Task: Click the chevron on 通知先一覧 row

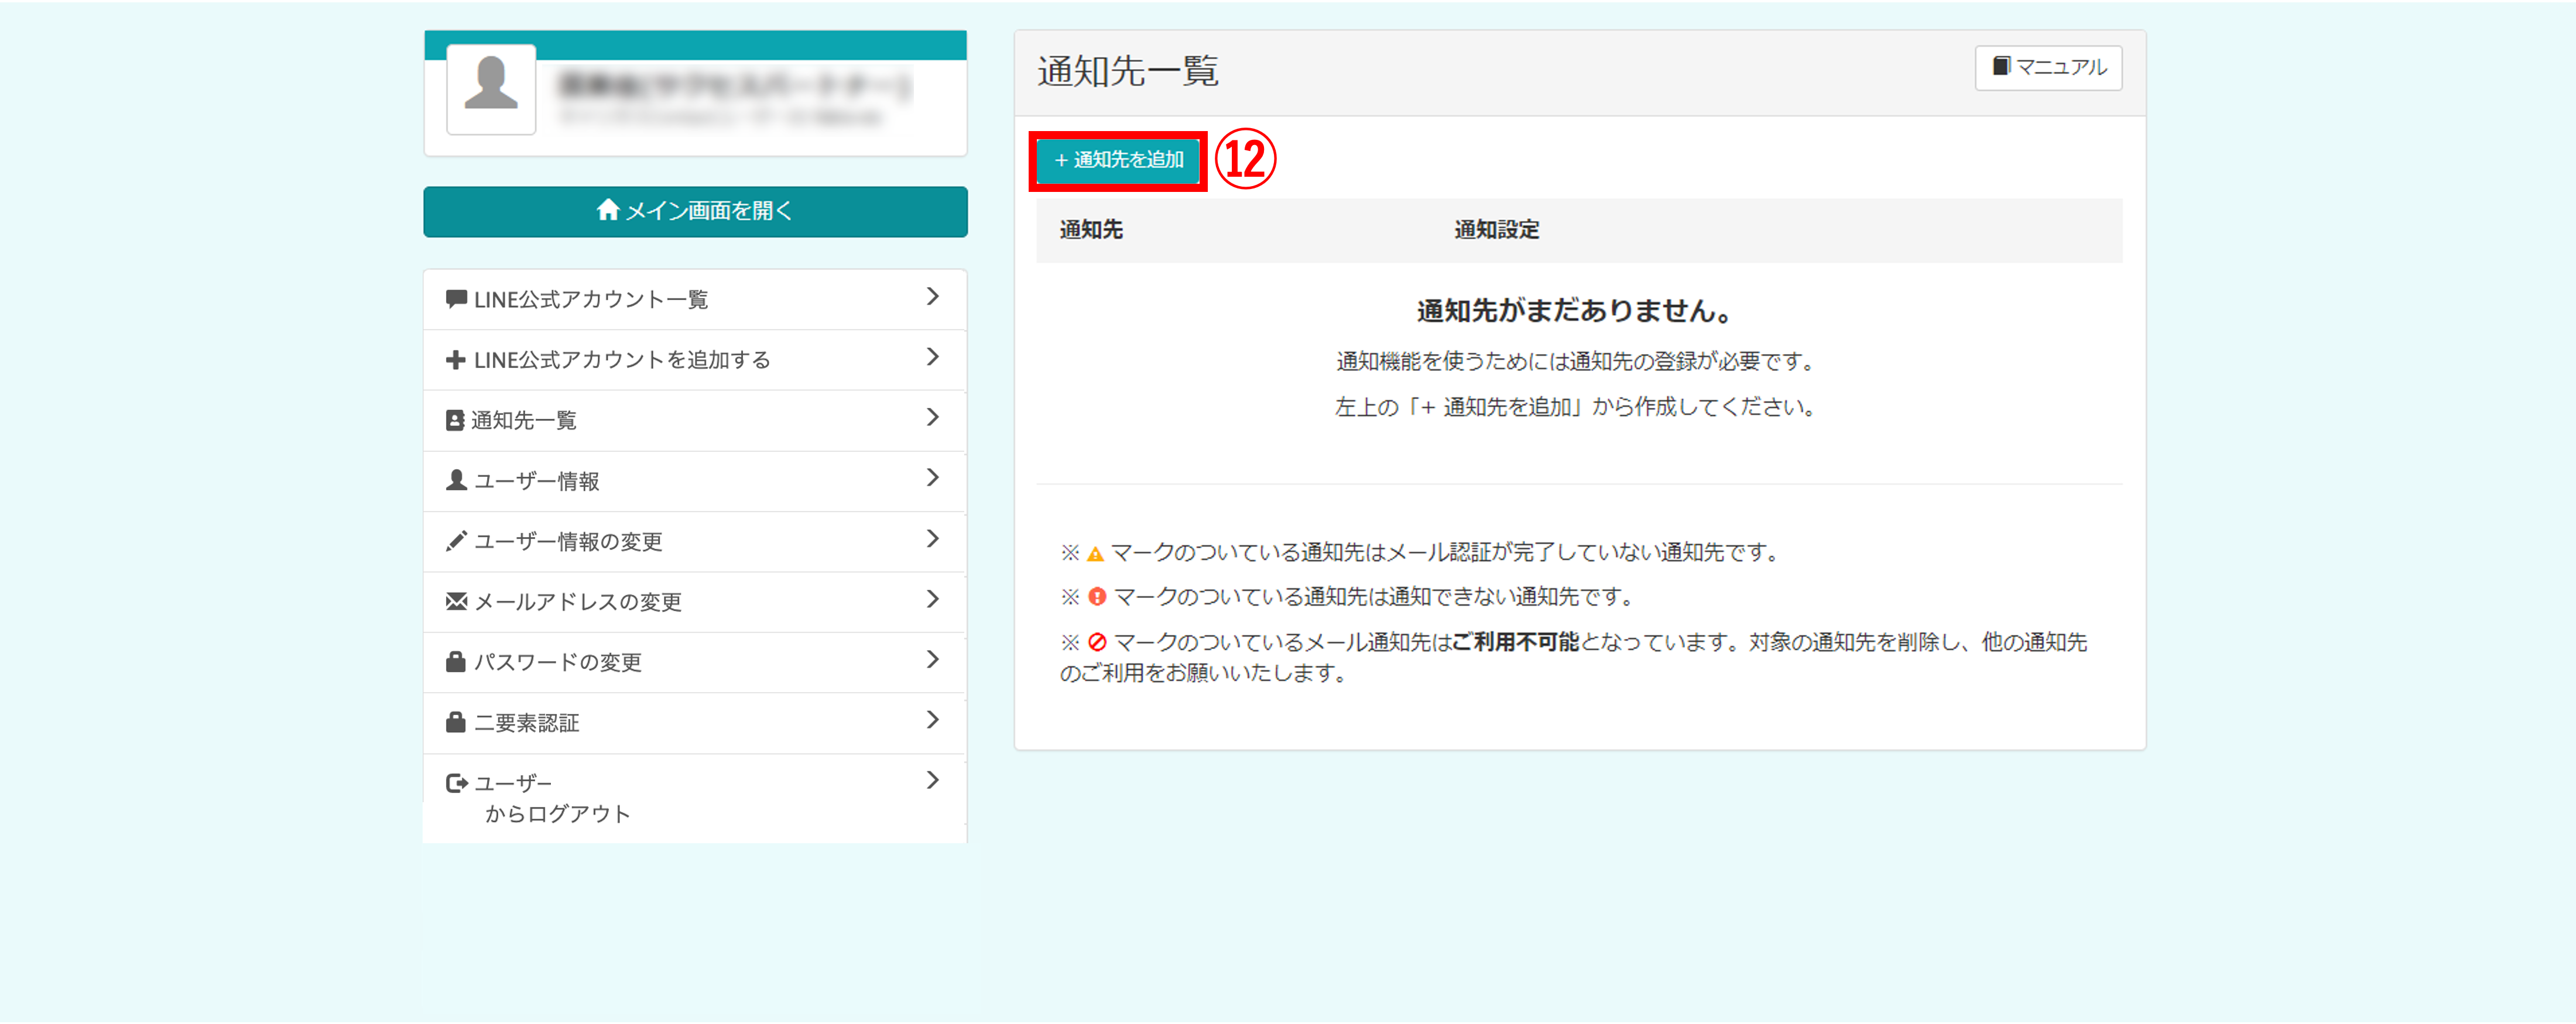Action: 932,418
